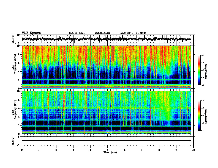Click the ch.1 waveform trace panel

coord(108,39)
